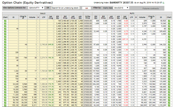Open puts chart for strike 25400.00
Screen dimensions: 174x107
pyautogui.click(x=169, y=42)
